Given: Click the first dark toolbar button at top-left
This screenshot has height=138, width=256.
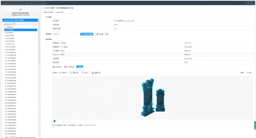Looking at the screenshot, I should (x=7, y=3).
